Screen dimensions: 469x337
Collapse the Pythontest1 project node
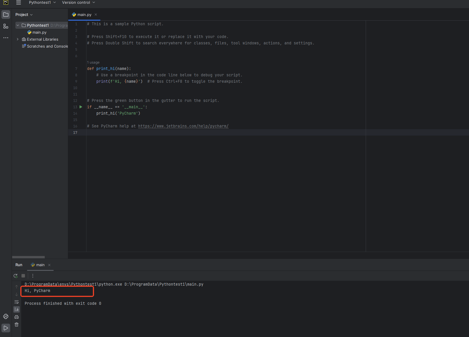pyautogui.click(x=17, y=25)
